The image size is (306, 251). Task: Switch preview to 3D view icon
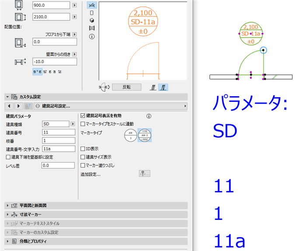pyautogui.click(x=92, y=20)
